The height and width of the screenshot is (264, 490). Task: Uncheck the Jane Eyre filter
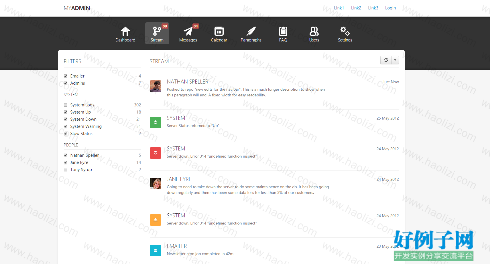(x=66, y=162)
